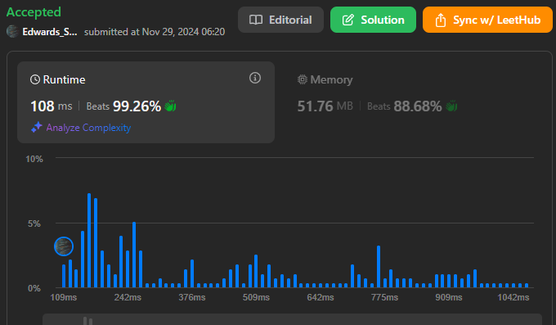
Task: Click the 642ms axis label
Action: click(321, 297)
